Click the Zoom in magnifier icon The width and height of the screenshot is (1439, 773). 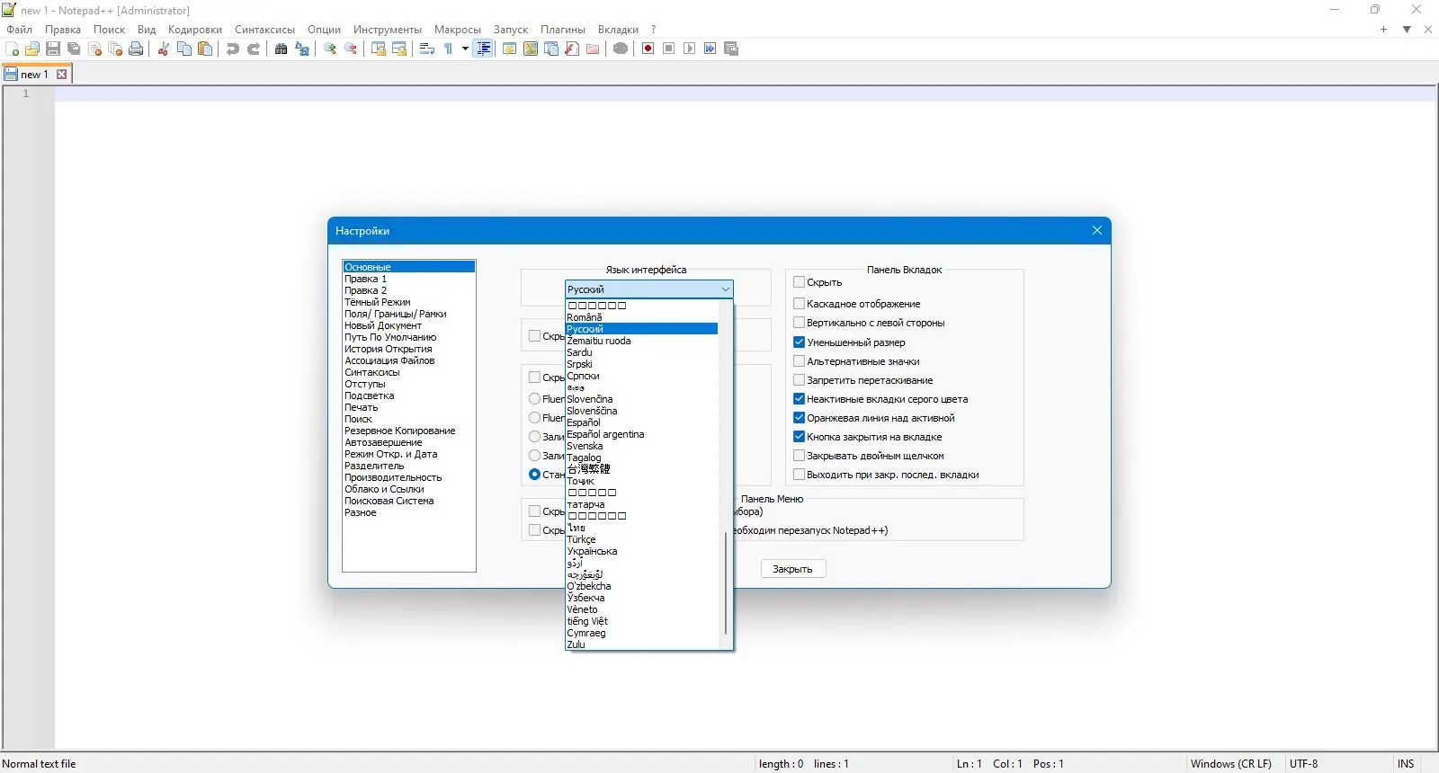pyautogui.click(x=330, y=49)
